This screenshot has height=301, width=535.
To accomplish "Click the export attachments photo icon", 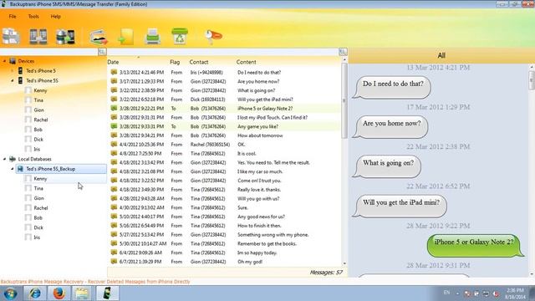I will [x=99, y=37].
